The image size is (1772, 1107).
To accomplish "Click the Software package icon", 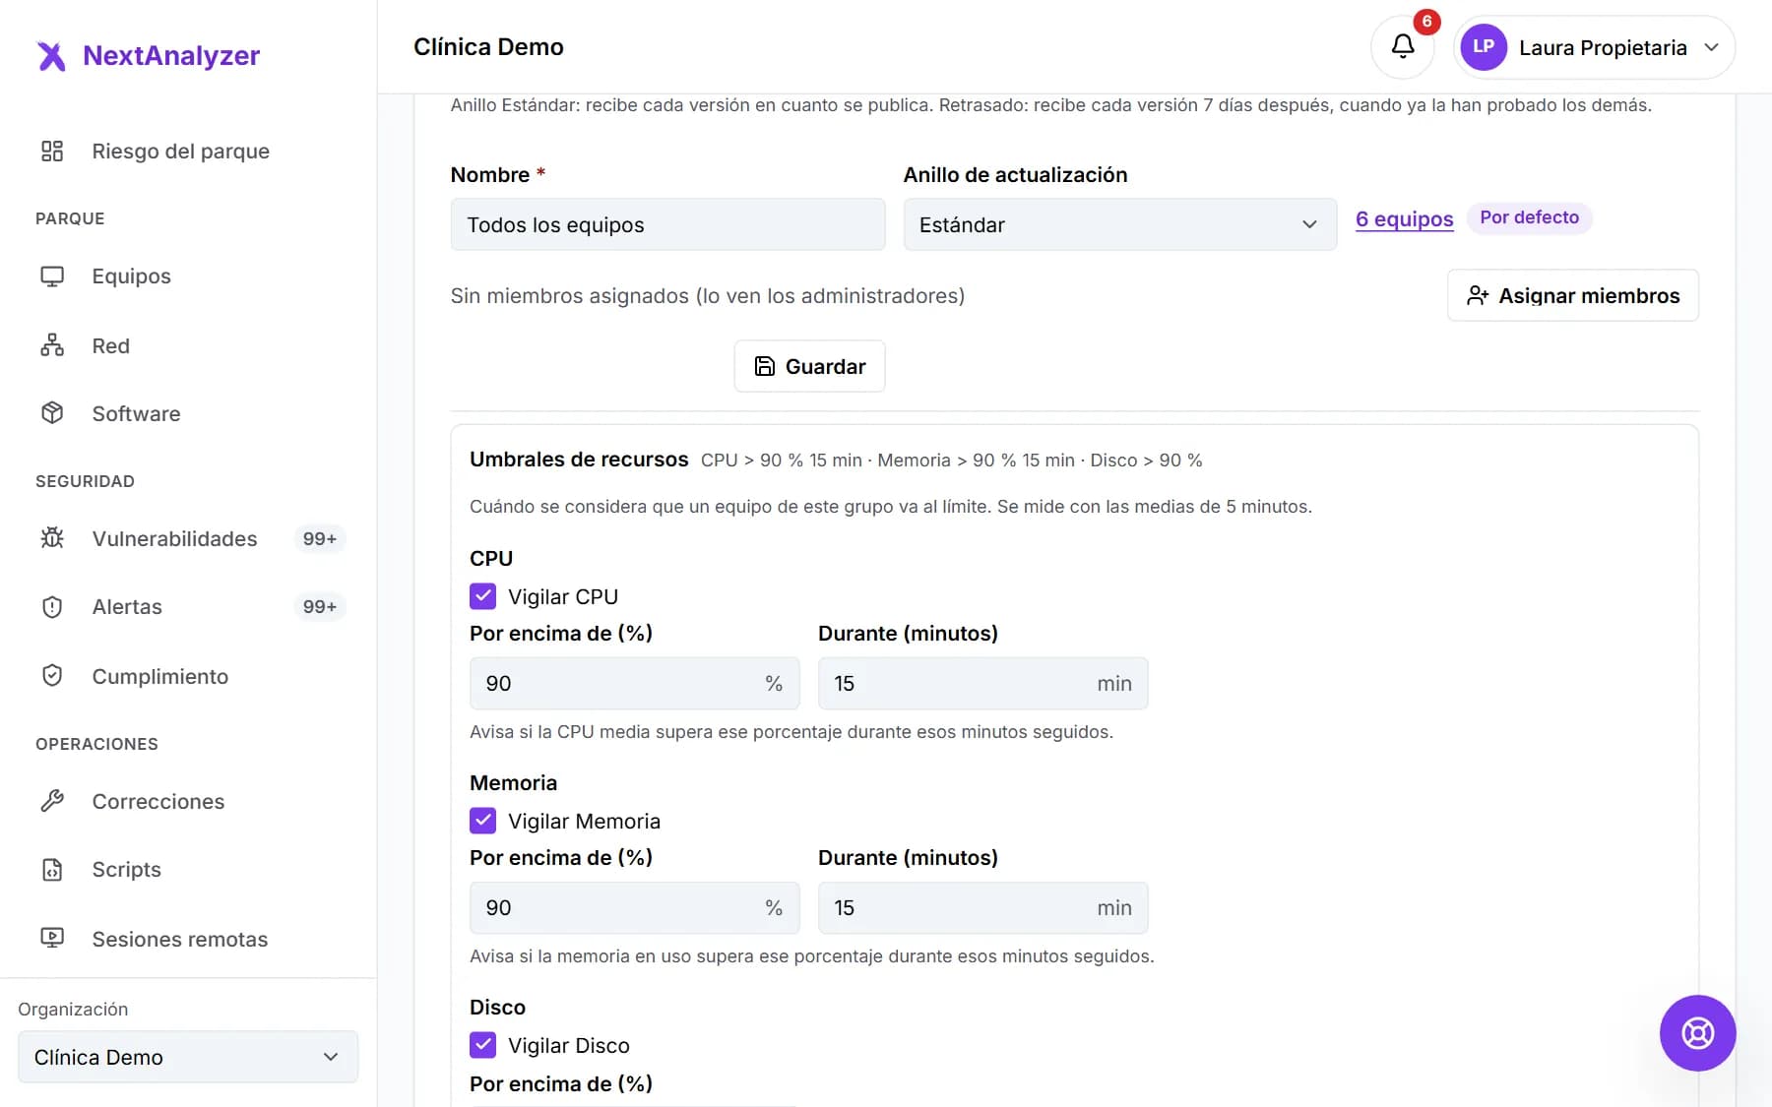I will point(52,413).
